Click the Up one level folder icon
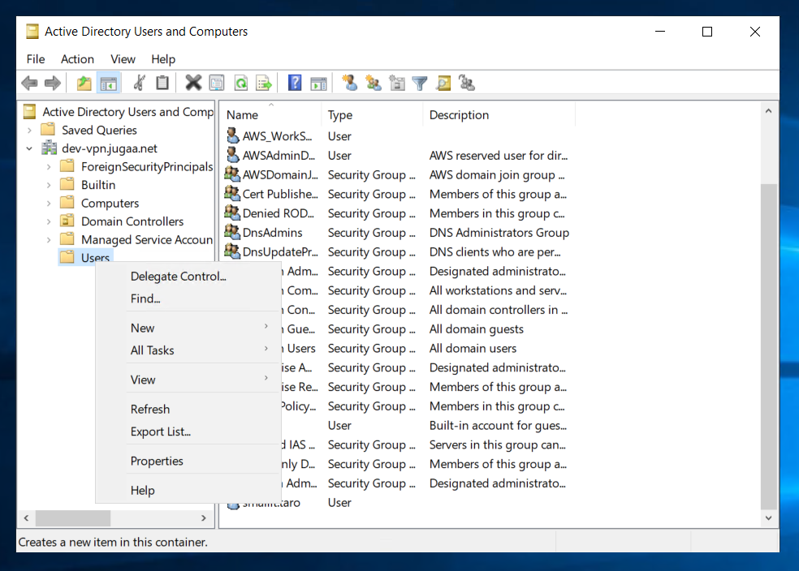 point(84,83)
